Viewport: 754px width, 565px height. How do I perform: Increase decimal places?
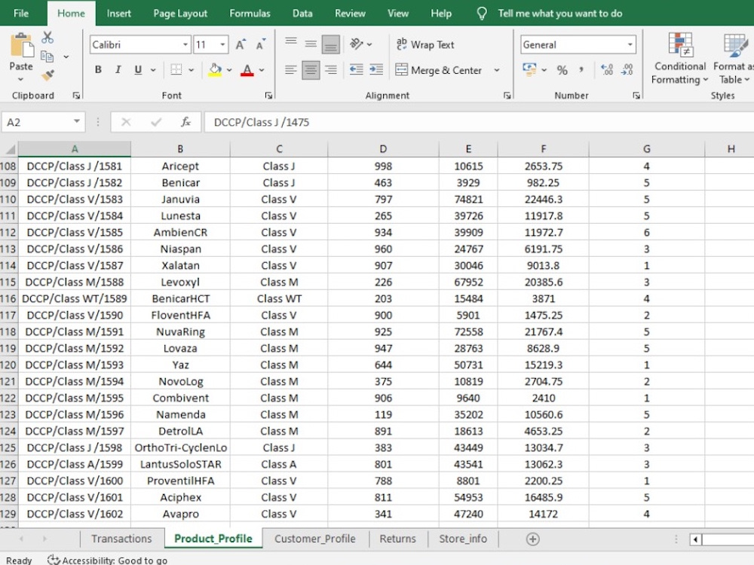click(607, 70)
